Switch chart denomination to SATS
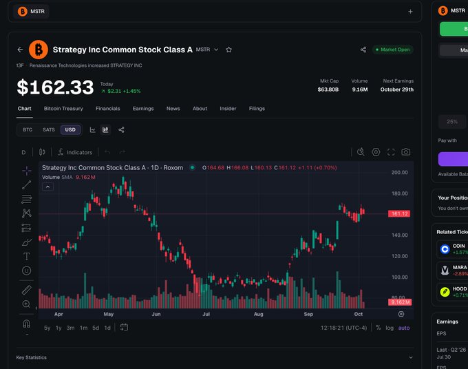 click(49, 130)
